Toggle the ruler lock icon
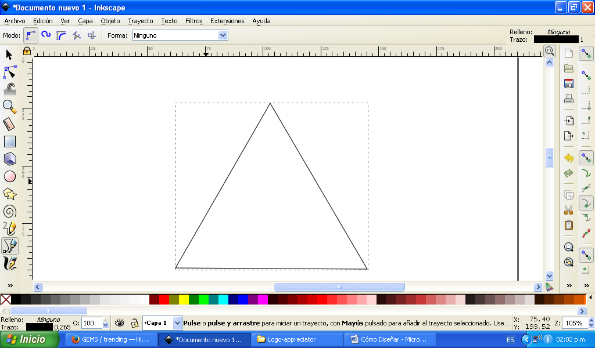The image size is (595, 348). click(x=27, y=51)
